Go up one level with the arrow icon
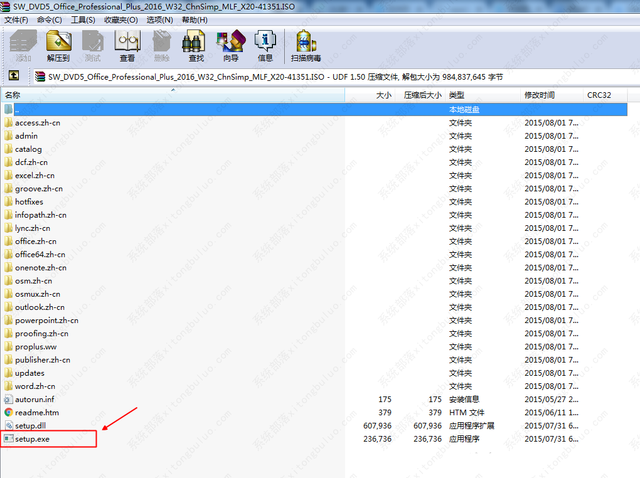The width and height of the screenshot is (640, 478). coord(13,75)
